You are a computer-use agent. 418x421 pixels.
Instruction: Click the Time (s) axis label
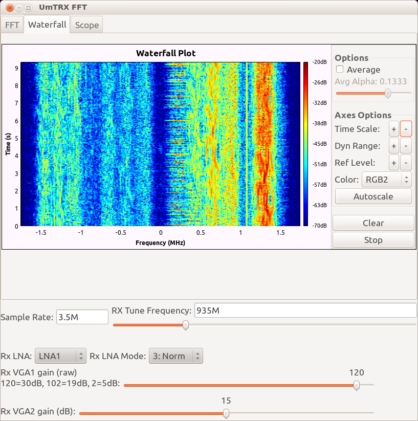[8, 144]
